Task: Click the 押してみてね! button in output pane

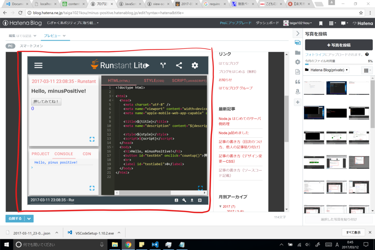Action: (x=46, y=102)
